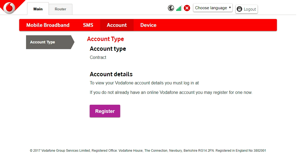Click the globe network icon

tap(171, 8)
